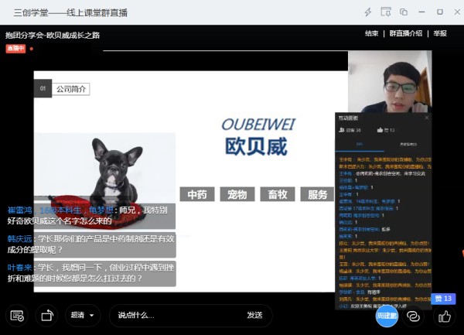Open the bullet comment settings icon

click(x=17, y=316)
